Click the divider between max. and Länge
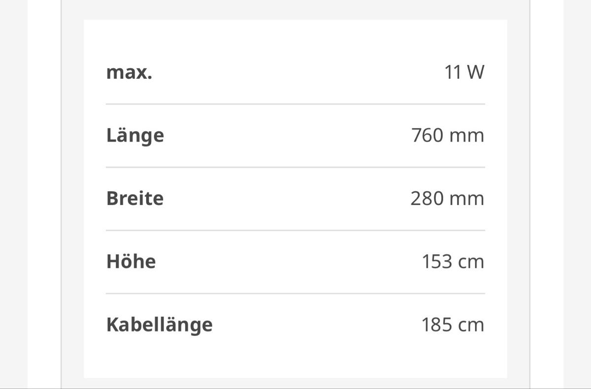This screenshot has width=591, height=389. (x=295, y=104)
